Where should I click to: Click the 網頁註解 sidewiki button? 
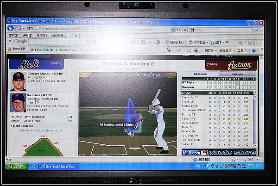point(175,43)
